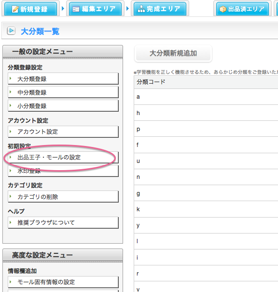Screen dimensions: 278x292
Task: Click arrow icon next to 大分類登録
Action: click(11, 78)
